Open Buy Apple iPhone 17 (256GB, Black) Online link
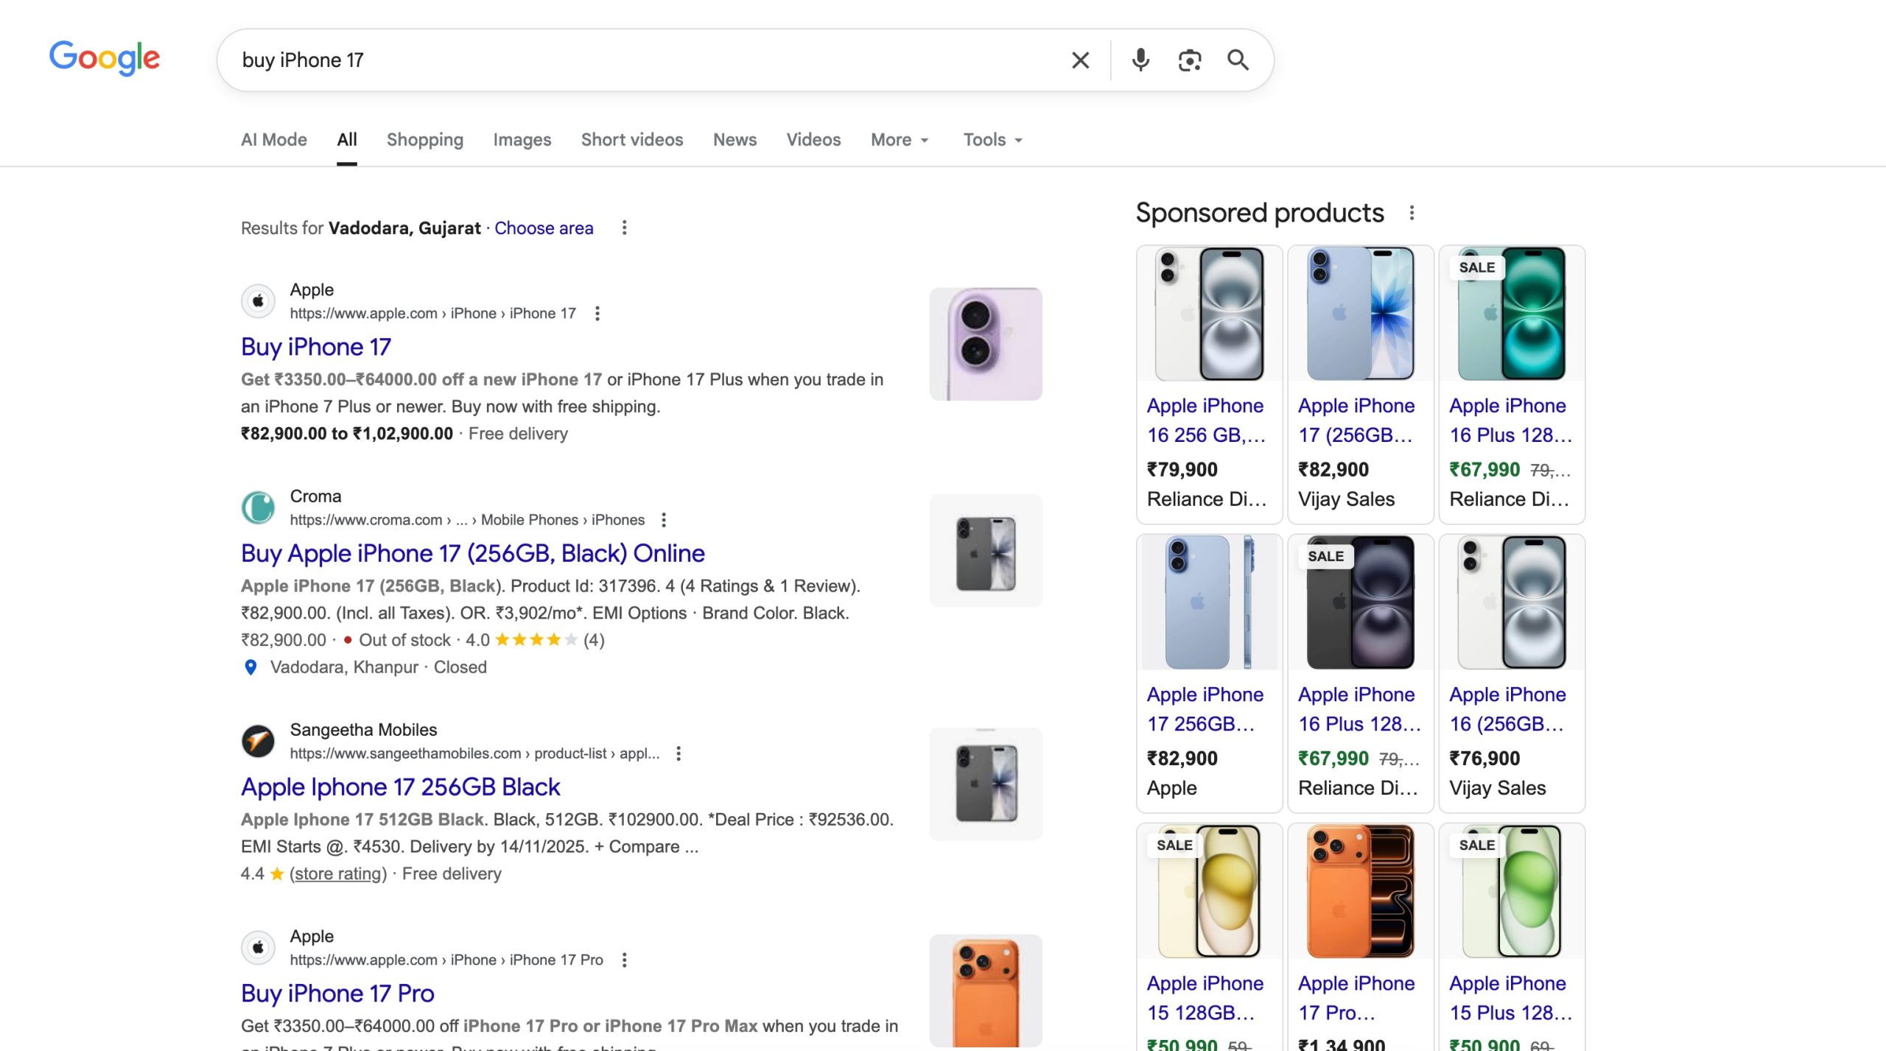 tap(472, 553)
